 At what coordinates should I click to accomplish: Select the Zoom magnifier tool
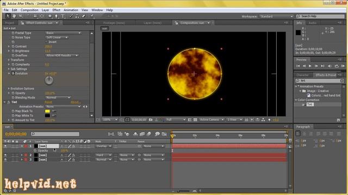(21, 16)
